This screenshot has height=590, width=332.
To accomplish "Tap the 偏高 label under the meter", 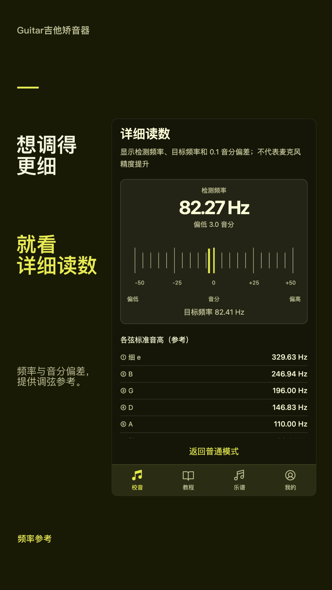I will pos(295,299).
